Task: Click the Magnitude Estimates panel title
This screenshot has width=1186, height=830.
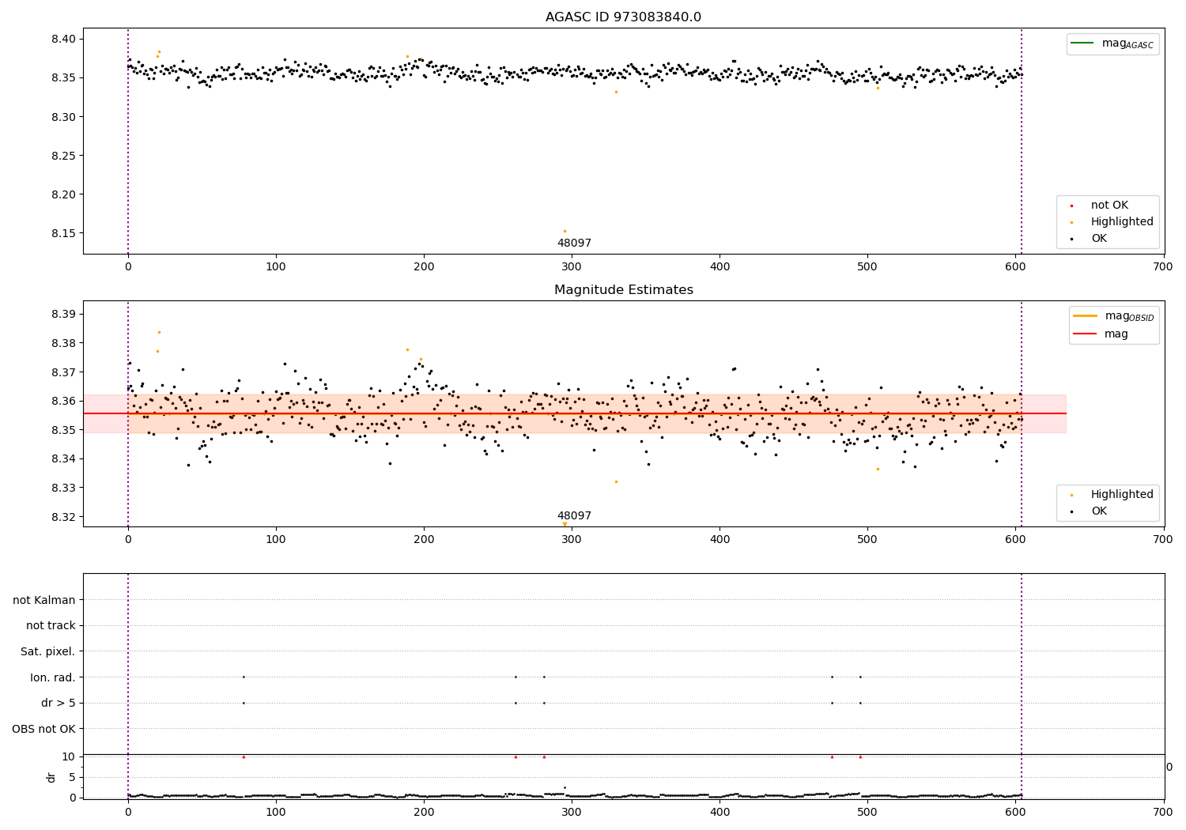Action: coord(623,290)
